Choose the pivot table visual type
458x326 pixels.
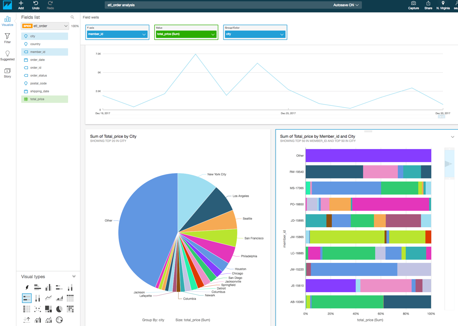coord(70,298)
